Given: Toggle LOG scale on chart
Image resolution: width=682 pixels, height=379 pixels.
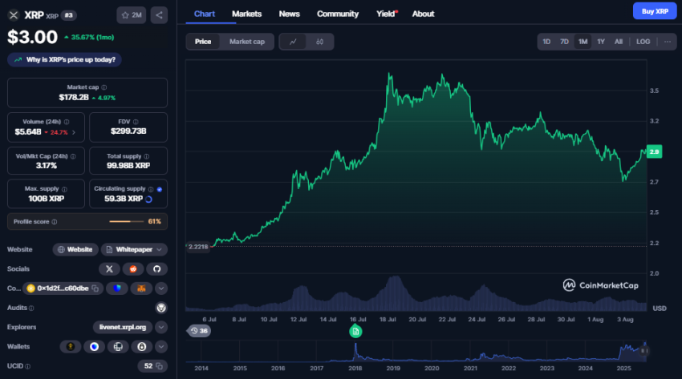Looking at the screenshot, I should tap(643, 42).
